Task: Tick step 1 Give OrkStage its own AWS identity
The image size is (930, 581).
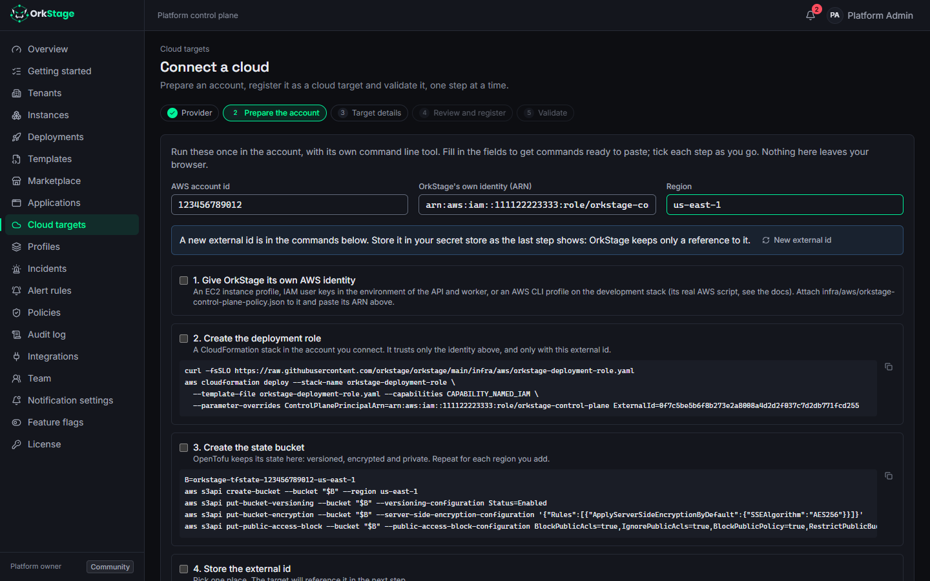Action: (184, 280)
